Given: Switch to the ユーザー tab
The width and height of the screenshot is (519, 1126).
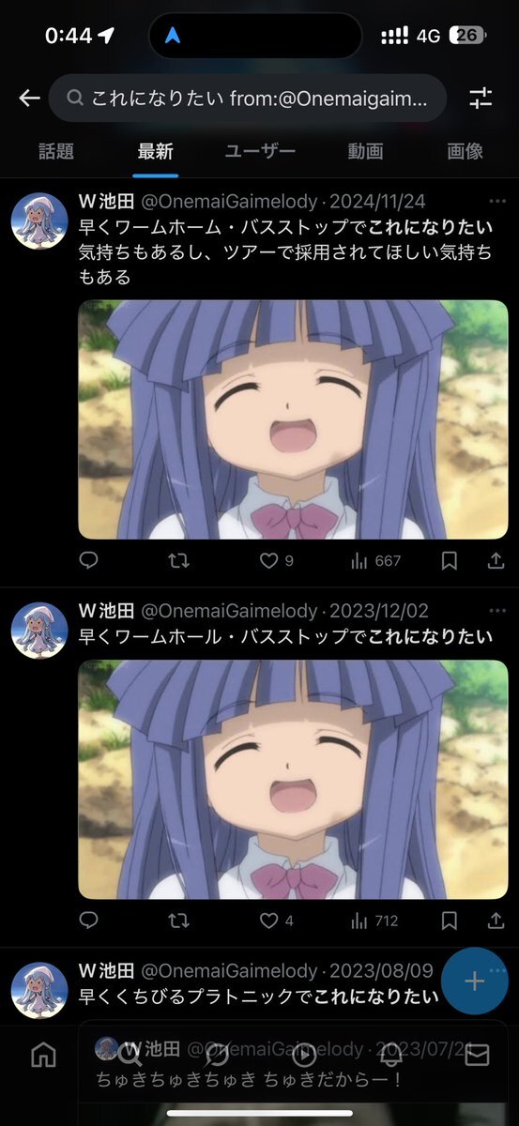Looking at the screenshot, I should pos(261,151).
